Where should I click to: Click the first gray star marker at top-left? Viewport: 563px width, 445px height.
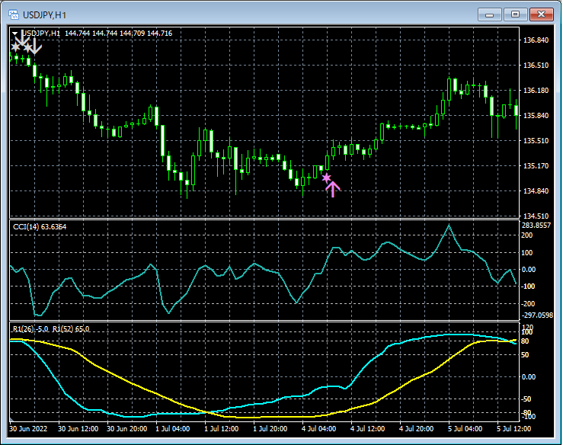point(15,47)
